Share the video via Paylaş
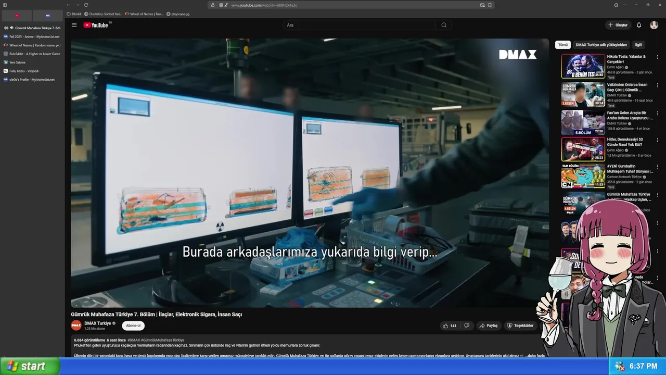This screenshot has width=666, height=375. (489, 326)
